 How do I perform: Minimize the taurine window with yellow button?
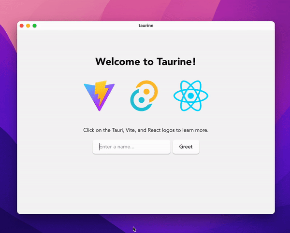[x=28, y=26]
